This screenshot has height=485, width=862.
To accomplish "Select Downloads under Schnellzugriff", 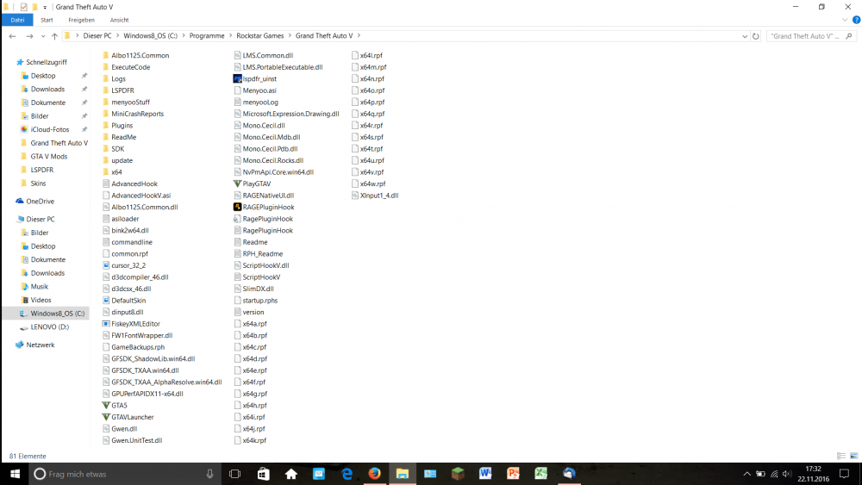I will click(x=47, y=89).
